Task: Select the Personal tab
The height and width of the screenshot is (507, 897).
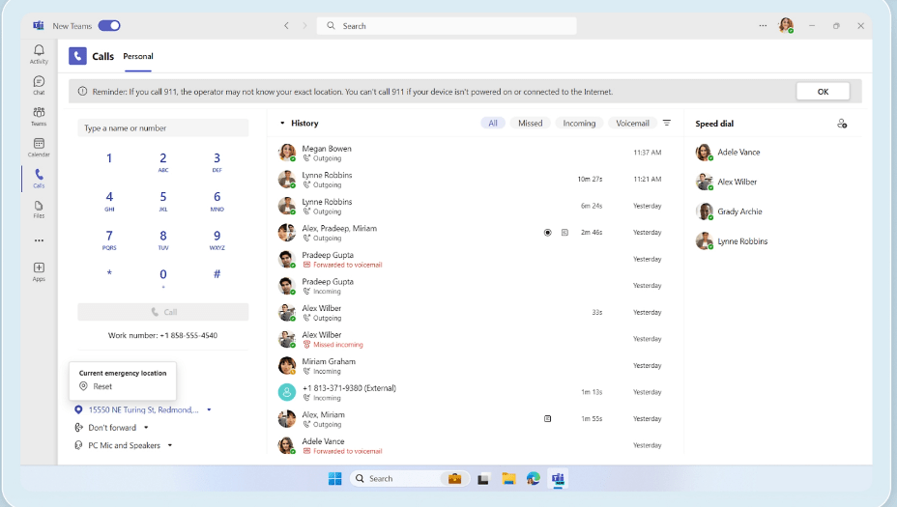Action: pyautogui.click(x=138, y=56)
